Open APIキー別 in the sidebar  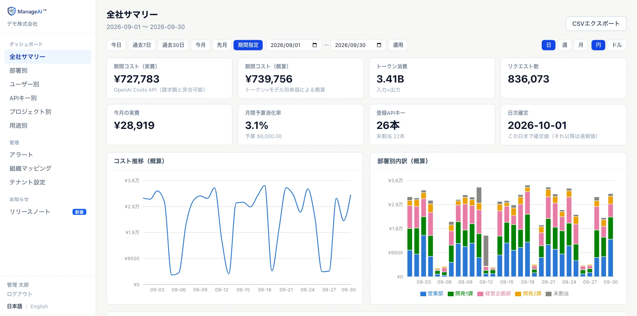48,98
